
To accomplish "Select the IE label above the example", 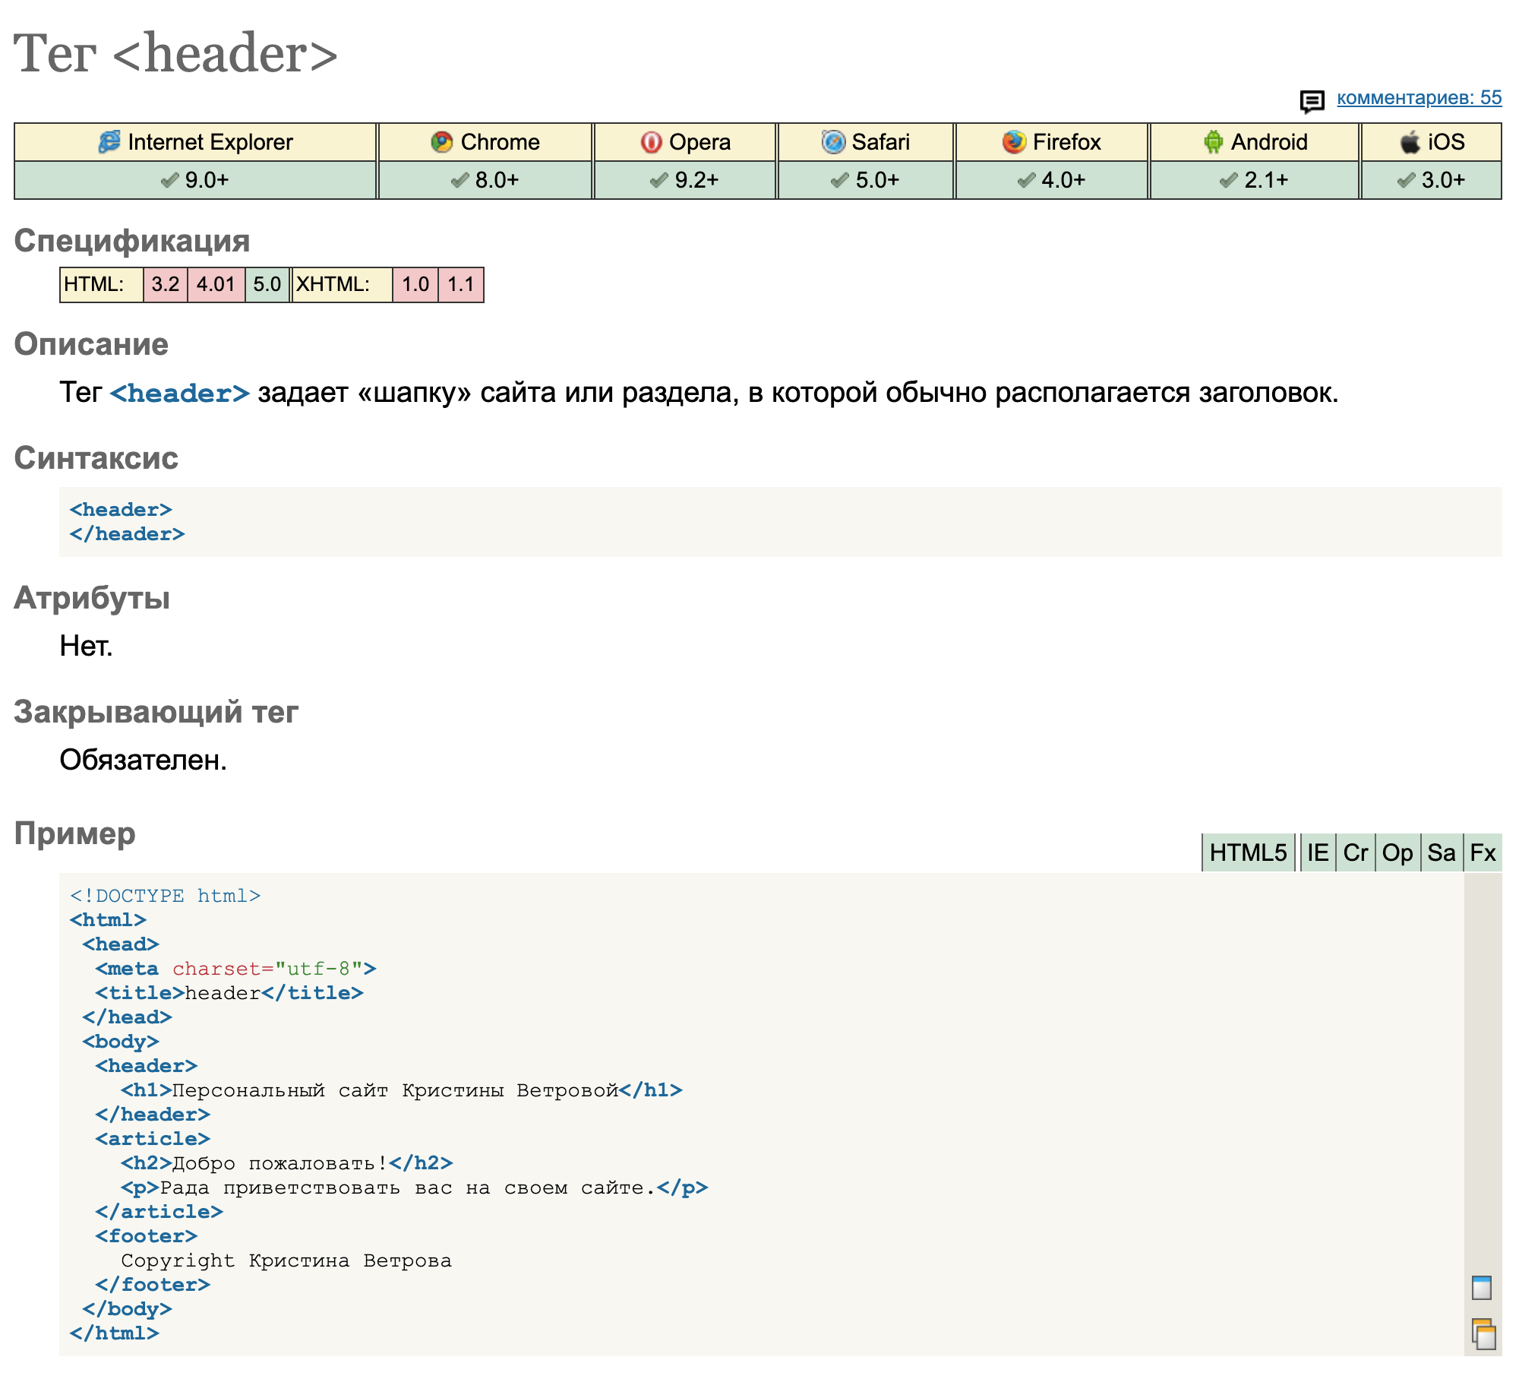I will click(1318, 852).
